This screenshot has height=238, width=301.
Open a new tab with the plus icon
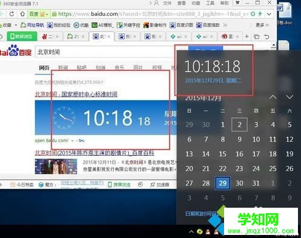click(x=246, y=36)
